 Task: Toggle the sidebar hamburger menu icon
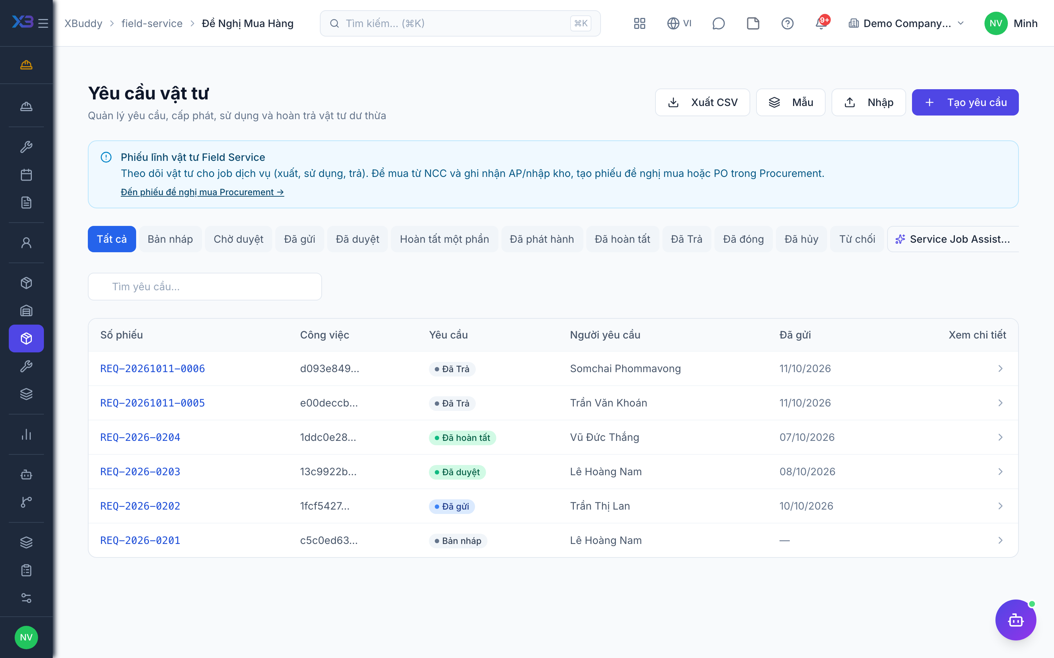click(43, 23)
